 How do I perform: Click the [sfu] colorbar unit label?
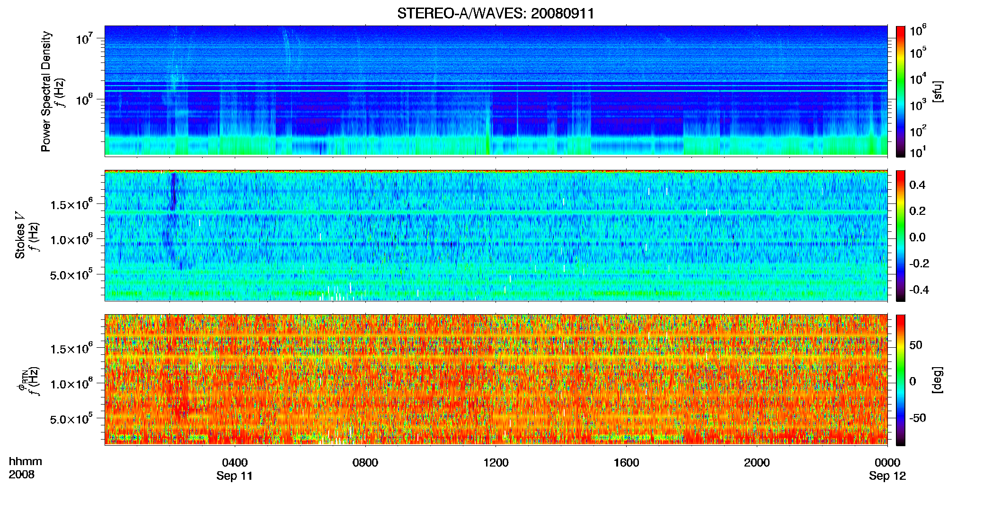(938, 92)
